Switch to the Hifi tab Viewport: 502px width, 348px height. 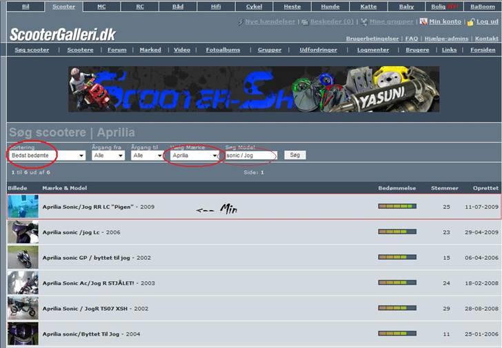(216, 6)
